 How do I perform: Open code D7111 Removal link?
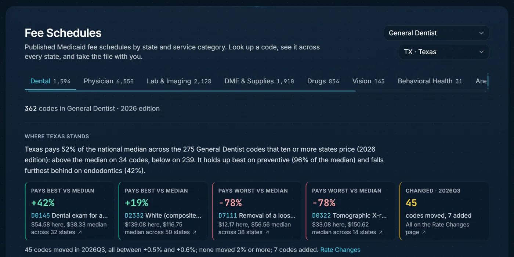257,216
